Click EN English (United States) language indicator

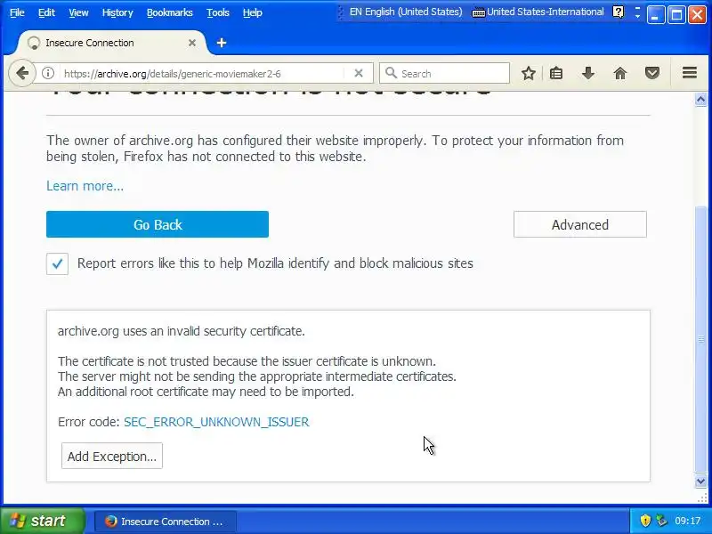tap(406, 12)
